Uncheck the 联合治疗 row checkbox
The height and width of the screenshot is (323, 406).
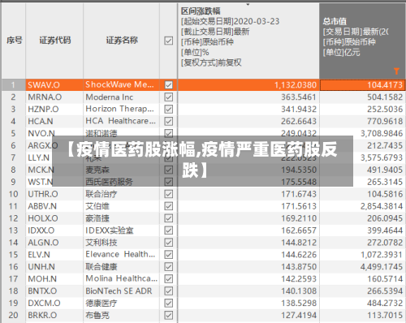[x=169, y=194]
